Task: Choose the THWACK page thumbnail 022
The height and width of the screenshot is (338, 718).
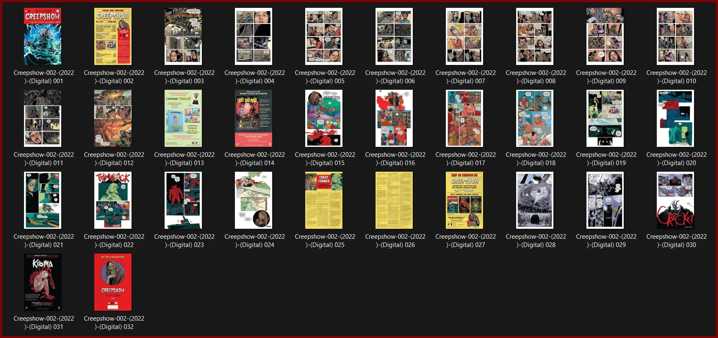Action: (113, 200)
